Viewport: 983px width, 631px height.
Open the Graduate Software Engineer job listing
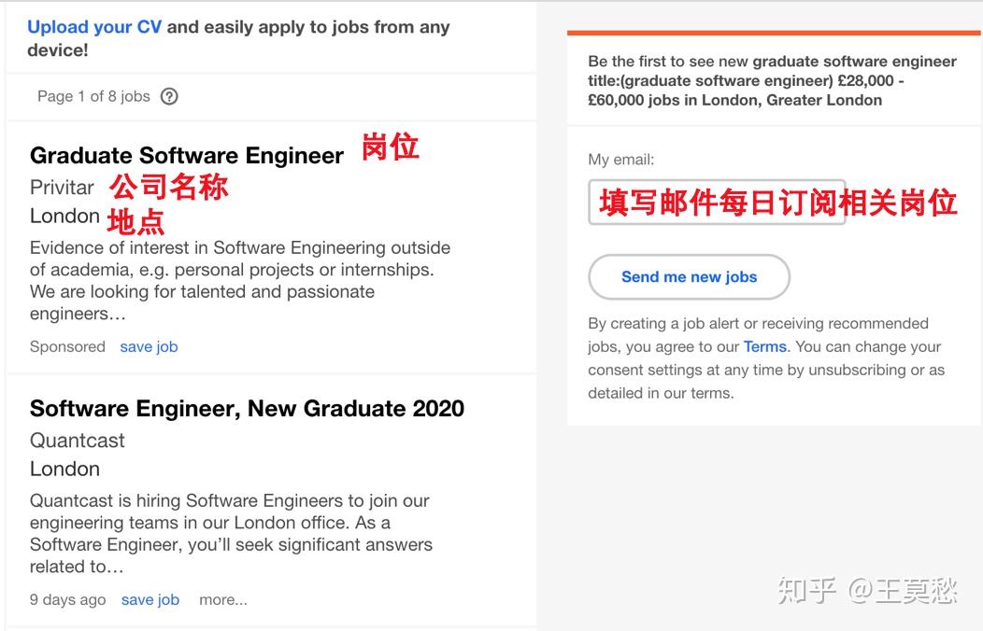coord(187,155)
